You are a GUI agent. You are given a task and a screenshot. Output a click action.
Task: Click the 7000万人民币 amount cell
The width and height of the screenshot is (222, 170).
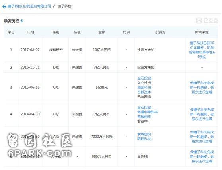(102, 137)
